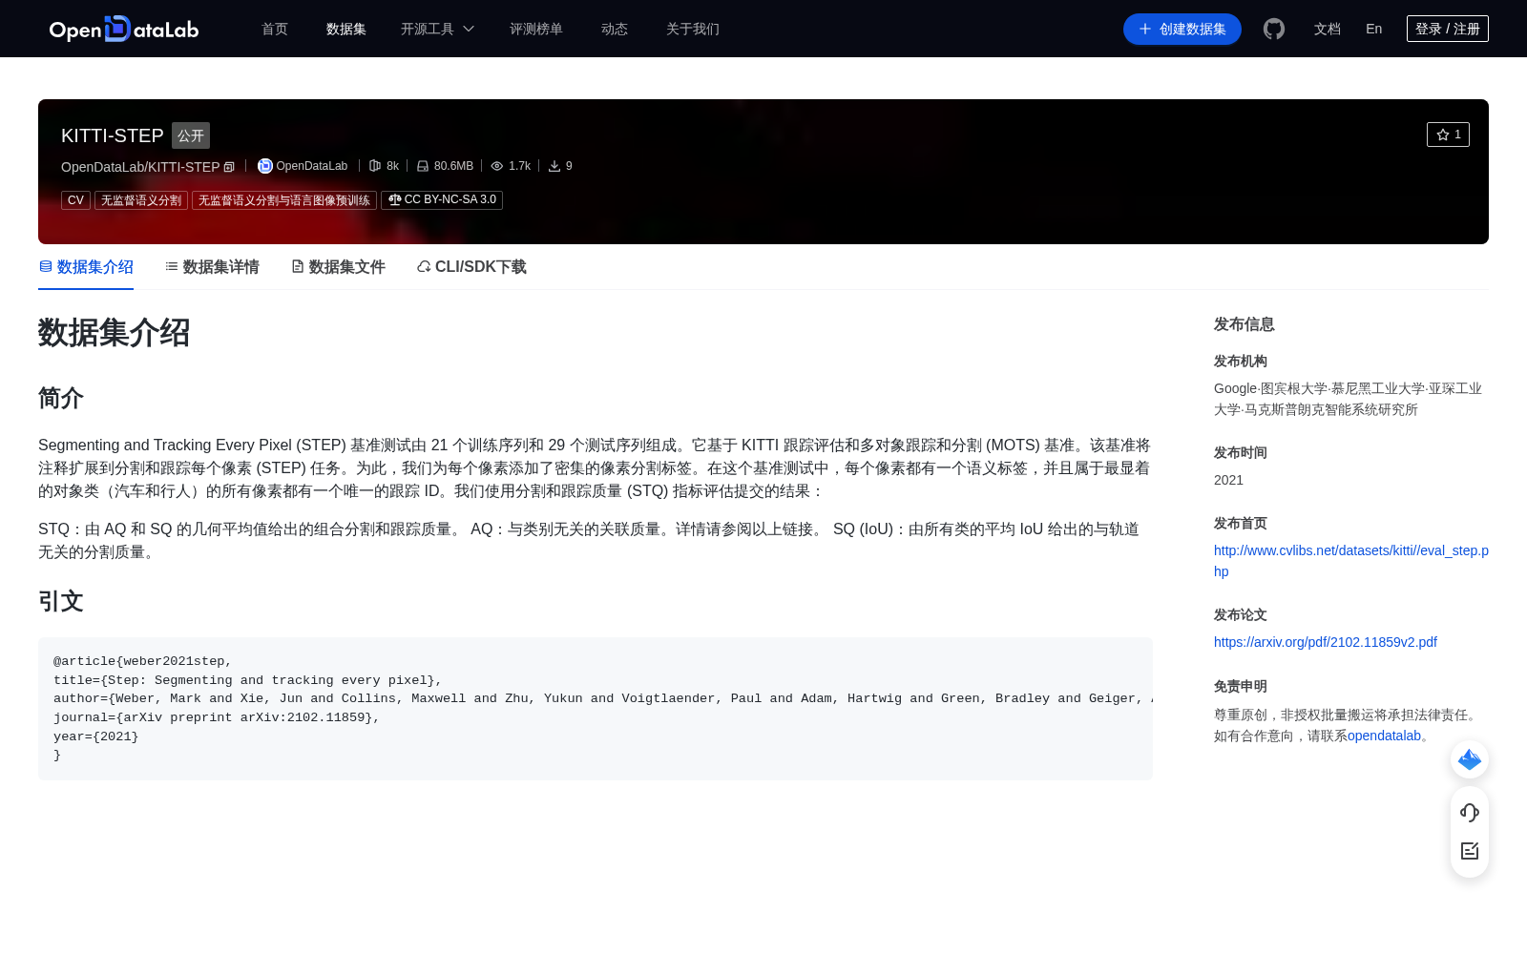Open the arxiv.org paper PDF link
The width and height of the screenshot is (1527, 954).
1326,642
